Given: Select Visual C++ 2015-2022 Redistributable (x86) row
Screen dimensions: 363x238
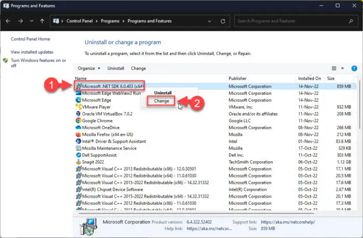Looking at the screenshot, I should click(x=214, y=183).
